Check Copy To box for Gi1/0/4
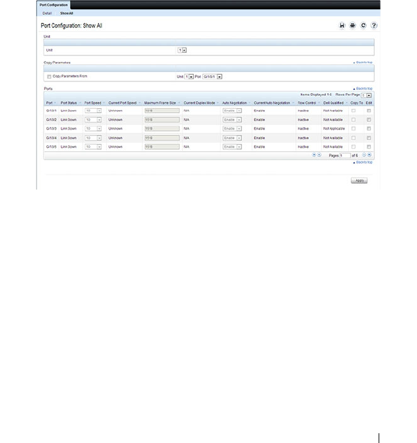Image resolution: width=417 pixels, height=443 pixels. click(353, 138)
